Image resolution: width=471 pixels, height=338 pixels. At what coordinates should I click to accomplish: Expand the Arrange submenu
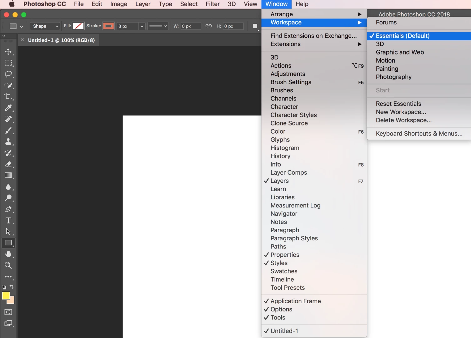pyautogui.click(x=314, y=14)
